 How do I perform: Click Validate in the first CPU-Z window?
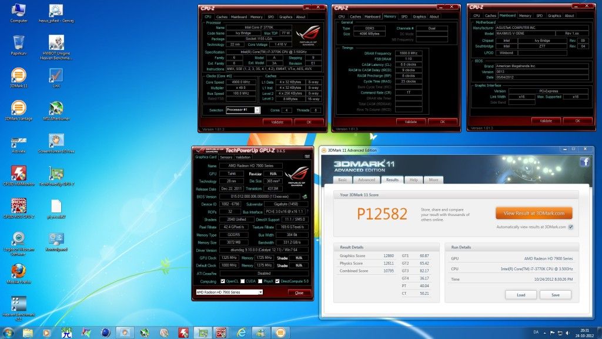pyautogui.click(x=277, y=122)
